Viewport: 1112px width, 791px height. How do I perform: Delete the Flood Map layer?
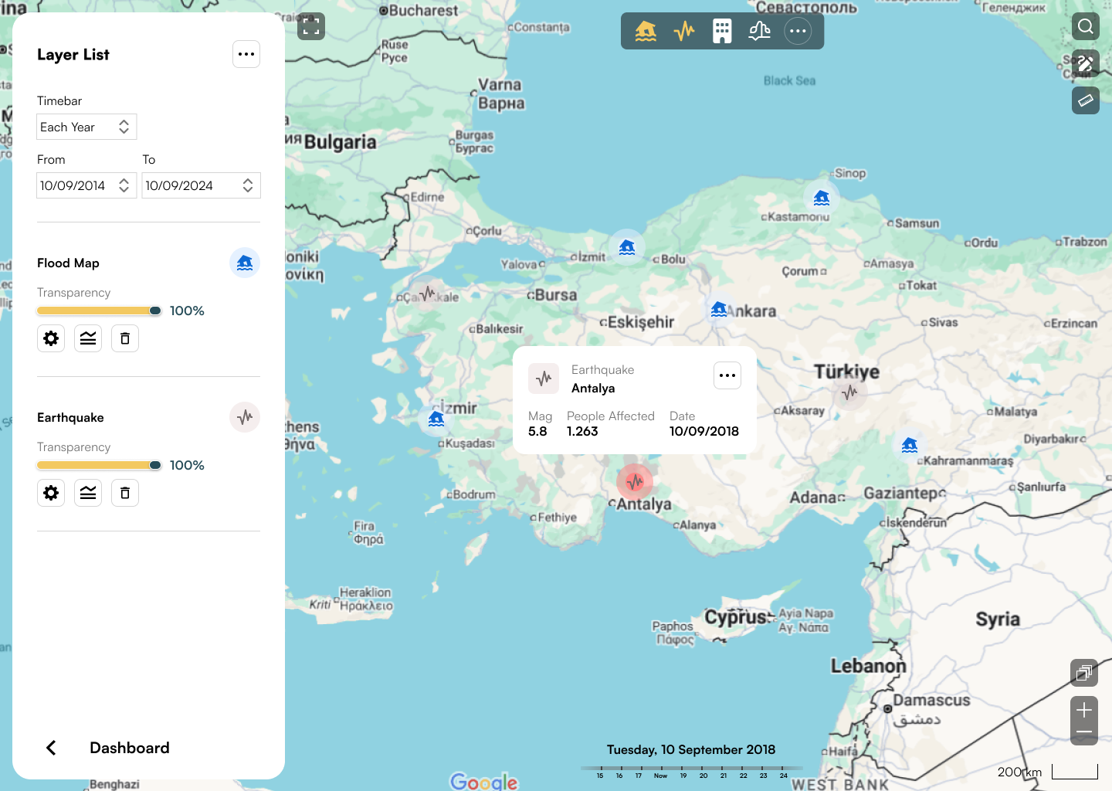[x=125, y=338]
